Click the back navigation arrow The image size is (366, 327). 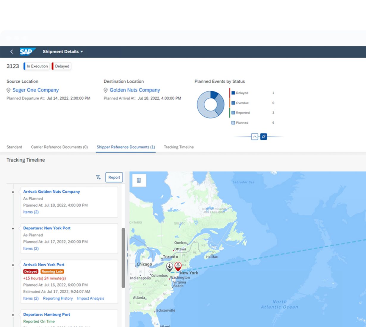tap(12, 52)
